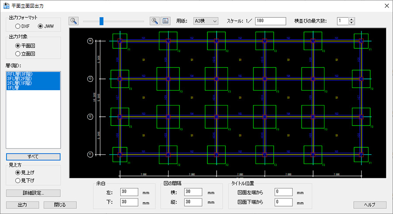Viewport: 393px width, 214px height.
Task: Click the 余白 左 margin field
Action: tap(129, 192)
